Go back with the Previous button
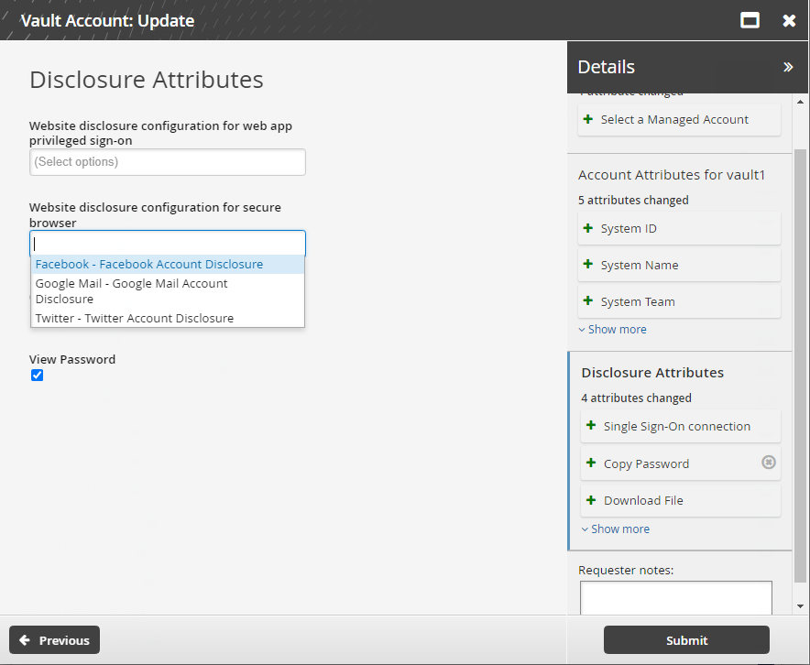 [54, 640]
